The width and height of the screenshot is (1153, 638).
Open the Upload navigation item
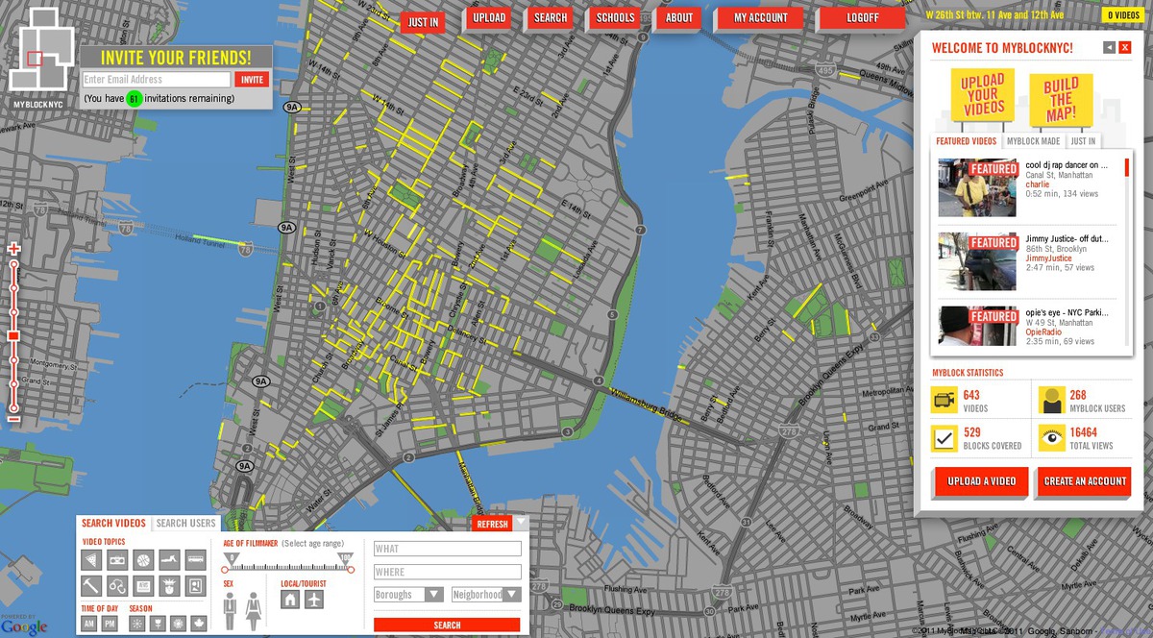pyautogui.click(x=489, y=17)
